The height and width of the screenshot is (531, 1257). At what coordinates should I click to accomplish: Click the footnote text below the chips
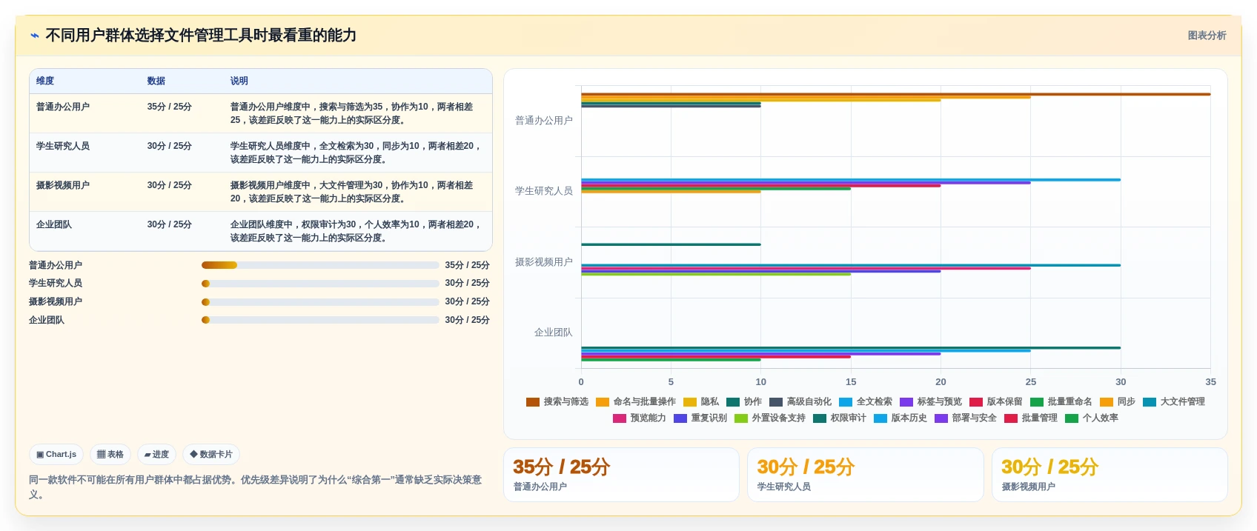(256, 487)
